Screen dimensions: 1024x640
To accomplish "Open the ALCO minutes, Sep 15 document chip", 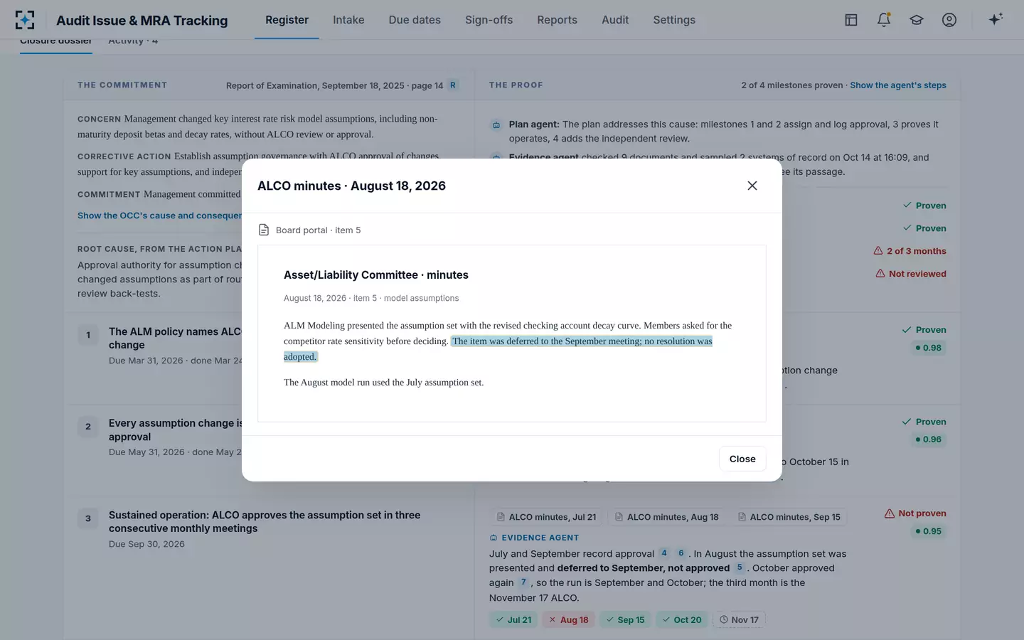I will click(x=789, y=517).
